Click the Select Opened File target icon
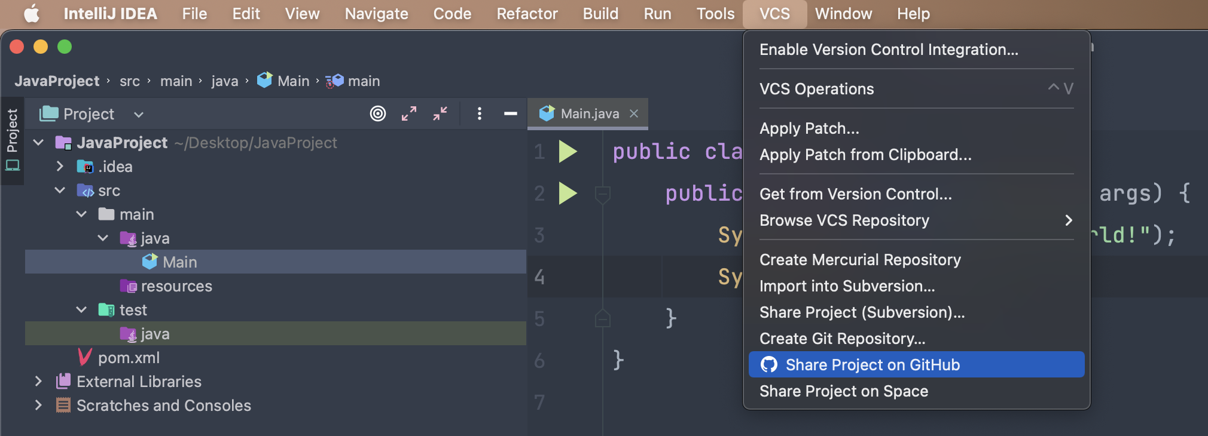 378,113
